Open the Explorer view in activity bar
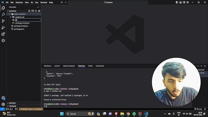The image size is (208, 117). point(3,8)
